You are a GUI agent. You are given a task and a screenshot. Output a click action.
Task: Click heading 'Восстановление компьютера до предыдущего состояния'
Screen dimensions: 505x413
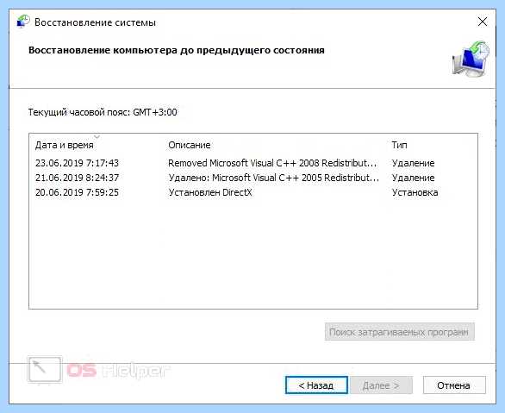[x=177, y=51]
